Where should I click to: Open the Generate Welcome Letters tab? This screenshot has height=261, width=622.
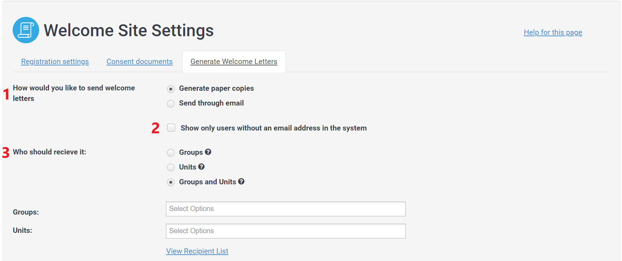pyautogui.click(x=234, y=62)
